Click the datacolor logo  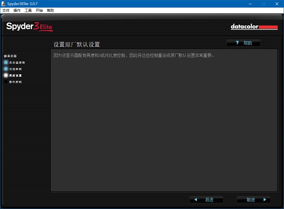click(x=254, y=27)
